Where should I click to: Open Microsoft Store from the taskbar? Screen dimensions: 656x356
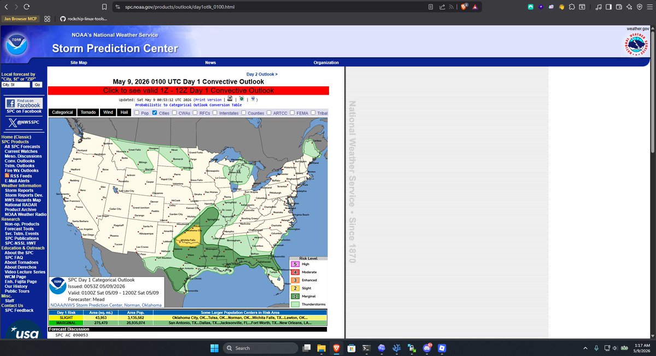pos(352,348)
